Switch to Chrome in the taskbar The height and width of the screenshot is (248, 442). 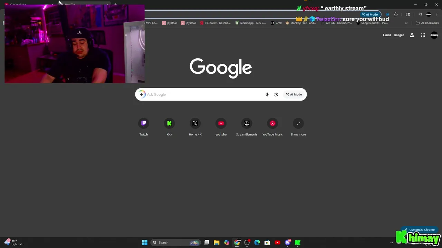pyautogui.click(x=237, y=242)
